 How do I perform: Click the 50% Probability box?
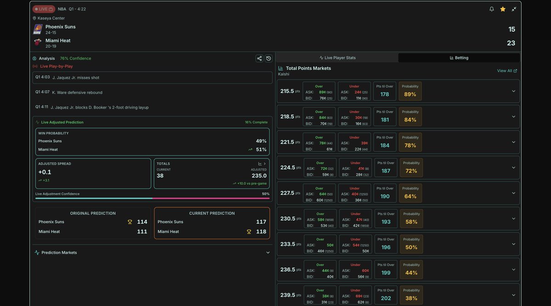point(411,244)
